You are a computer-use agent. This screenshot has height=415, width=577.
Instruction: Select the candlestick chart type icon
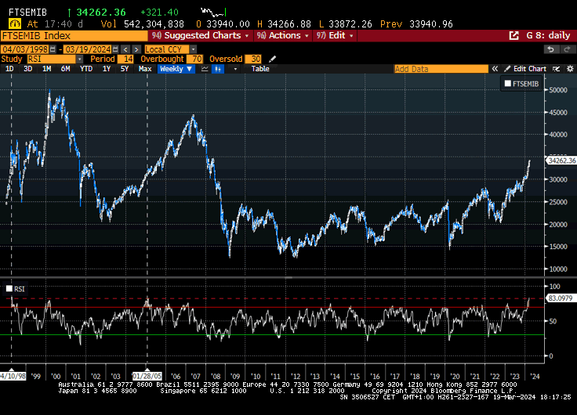pyautogui.click(x=218, y=69)
